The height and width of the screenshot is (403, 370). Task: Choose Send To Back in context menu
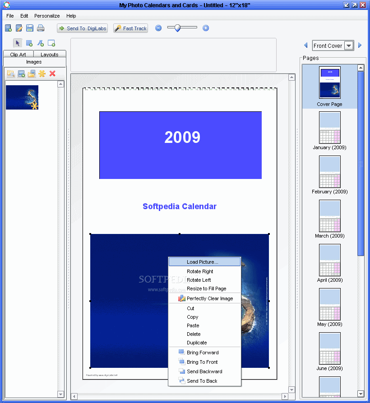click(204, 381)
